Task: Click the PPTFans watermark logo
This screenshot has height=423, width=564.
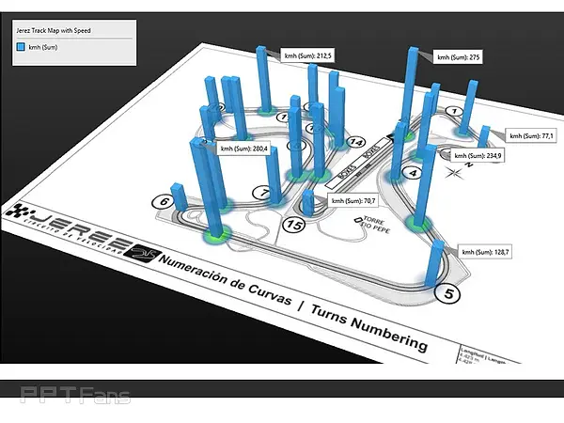Action: 75,395
